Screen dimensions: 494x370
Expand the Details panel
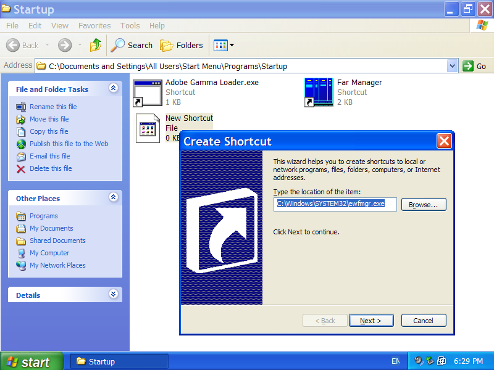[114, 294]
